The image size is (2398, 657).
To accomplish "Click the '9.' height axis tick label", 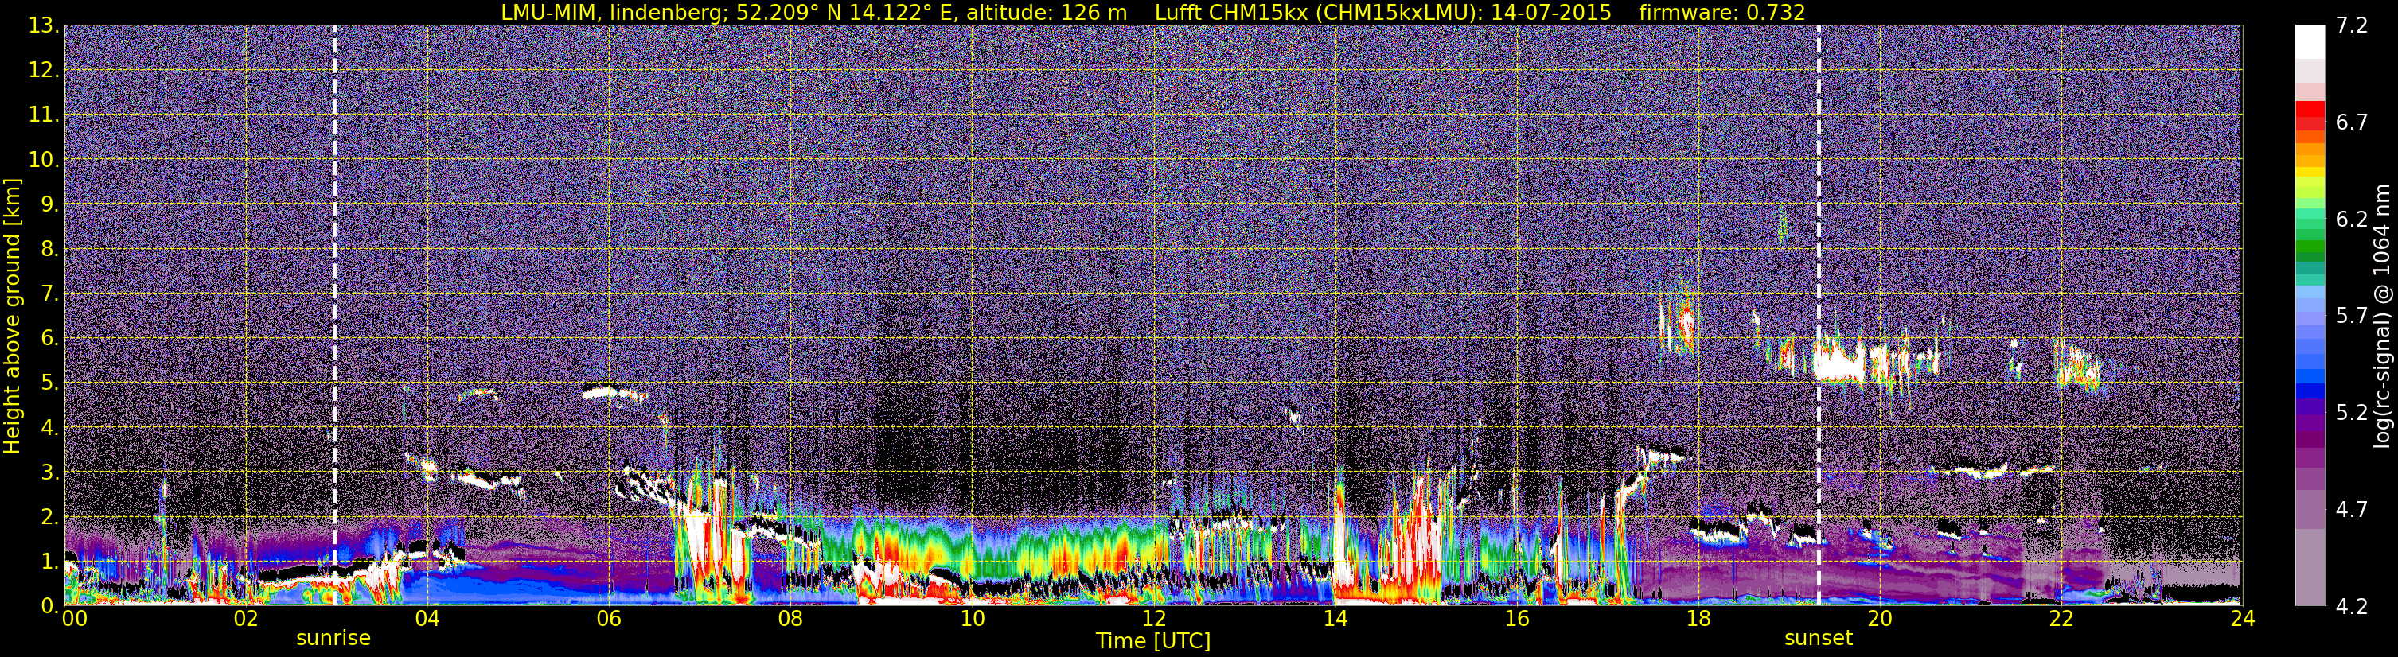I will [49, 204].
